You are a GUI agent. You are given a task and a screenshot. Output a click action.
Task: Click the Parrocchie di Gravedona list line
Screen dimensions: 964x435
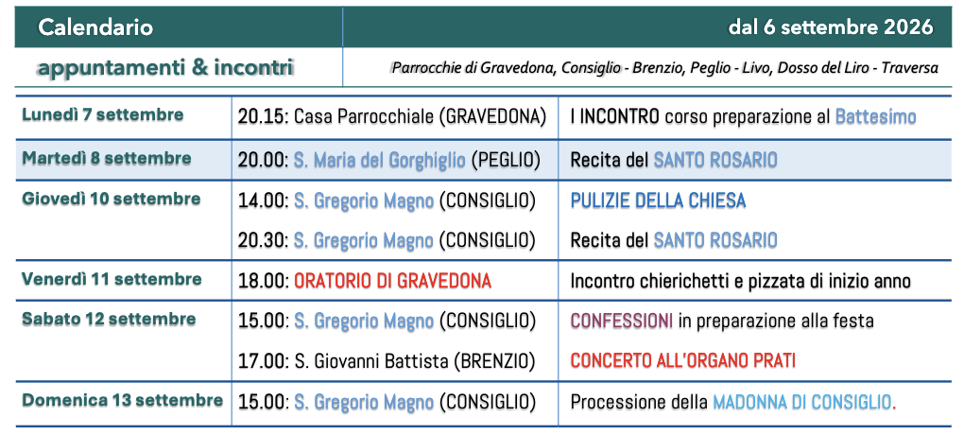coord(665,68)
